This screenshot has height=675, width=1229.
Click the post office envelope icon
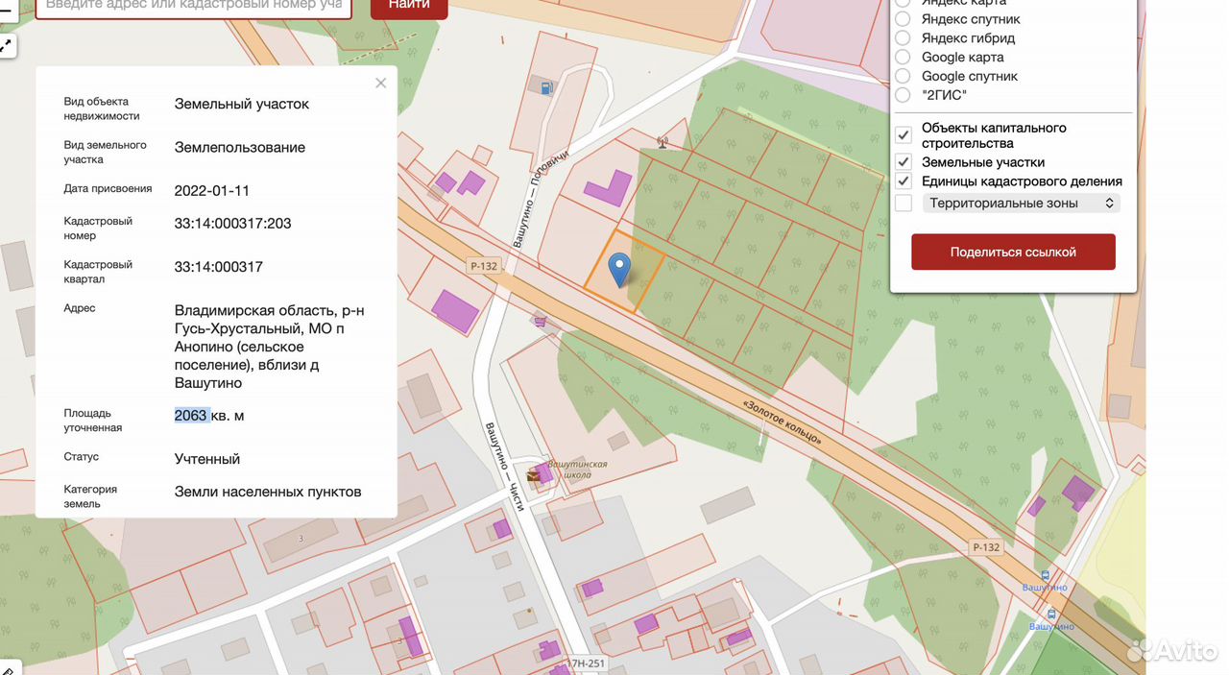coord(533,475)
